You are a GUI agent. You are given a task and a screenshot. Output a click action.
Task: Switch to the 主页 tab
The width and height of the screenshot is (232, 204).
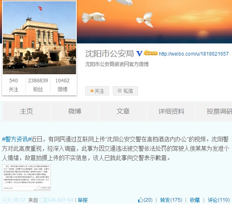(26, 111)
